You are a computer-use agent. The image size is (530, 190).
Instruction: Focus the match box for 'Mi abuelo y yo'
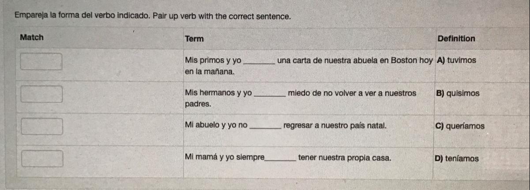point(43,126)
